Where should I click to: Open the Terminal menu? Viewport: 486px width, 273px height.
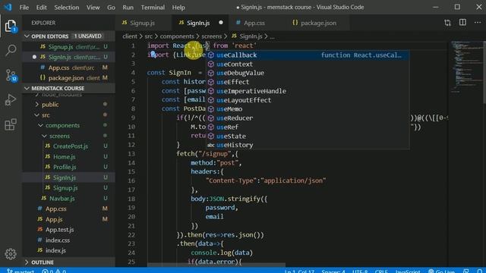click(x=153, y=7)
